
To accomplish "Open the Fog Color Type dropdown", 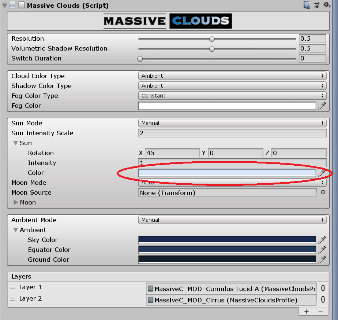I will (232, 96).
